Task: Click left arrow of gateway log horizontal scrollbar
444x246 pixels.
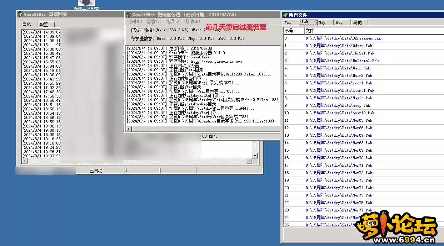Action: coord(24,162)
